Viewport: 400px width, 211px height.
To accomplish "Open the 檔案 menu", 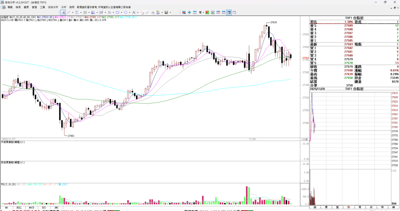I will [10, 7].
